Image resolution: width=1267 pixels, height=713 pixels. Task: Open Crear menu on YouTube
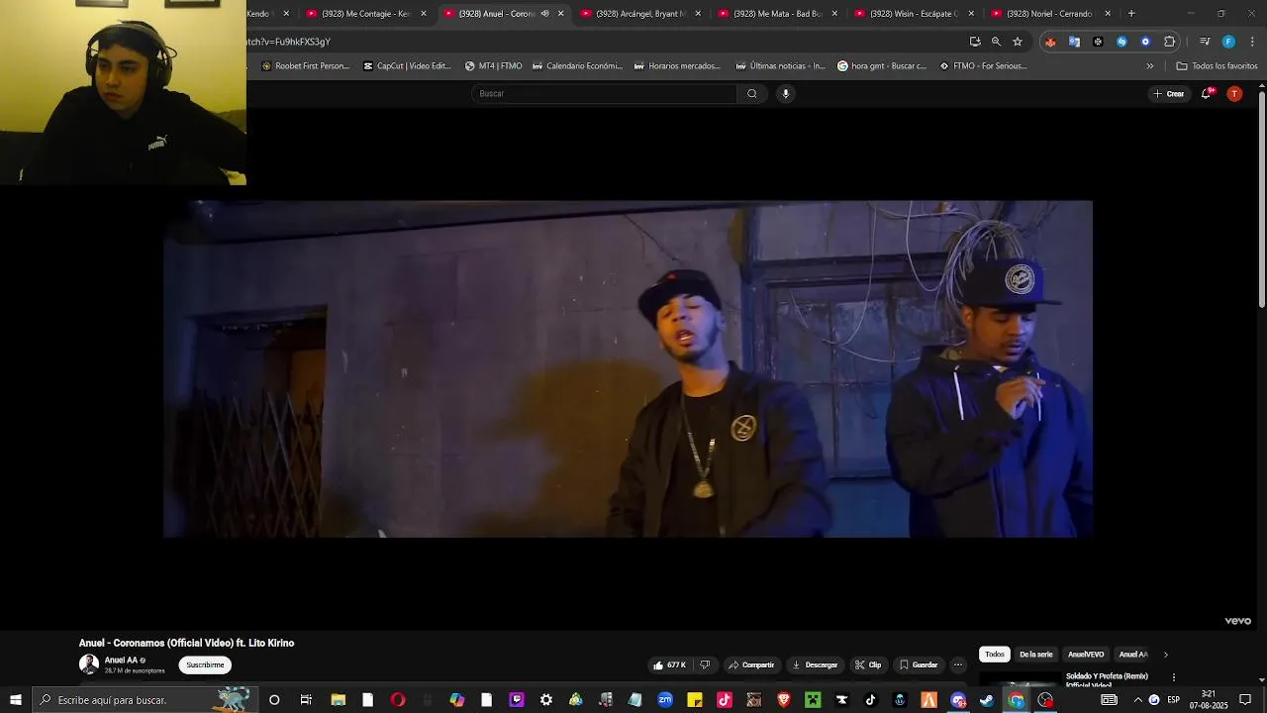coord(1169,93)
